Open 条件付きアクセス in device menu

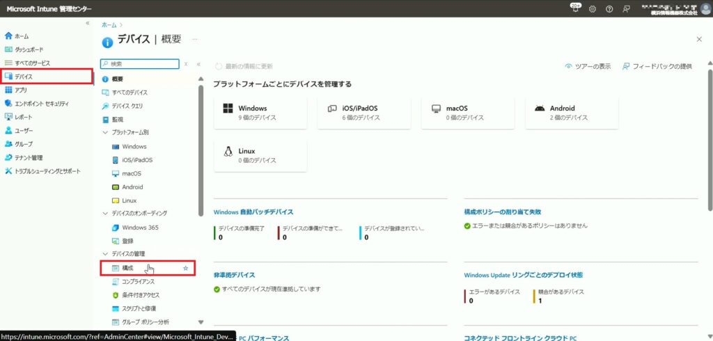pyautogui.click(x=136, y=295)
